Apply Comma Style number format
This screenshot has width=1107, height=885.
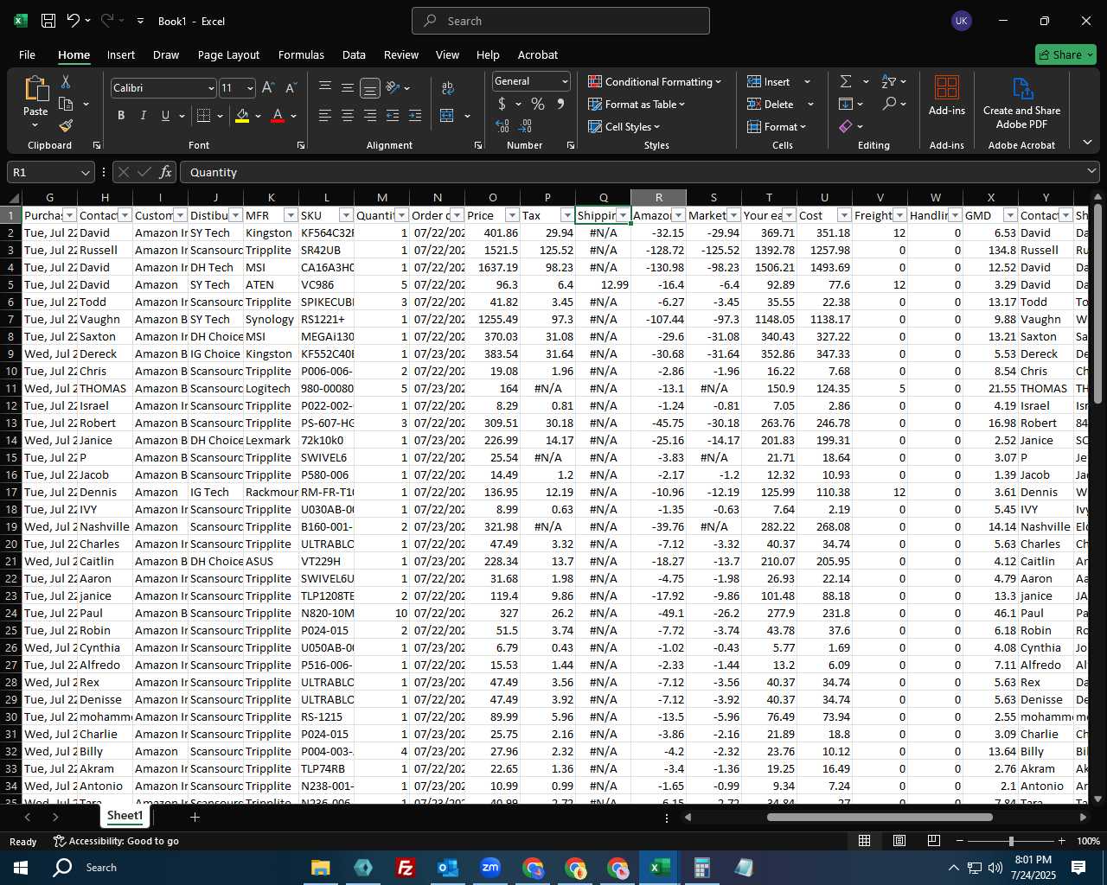560,104
